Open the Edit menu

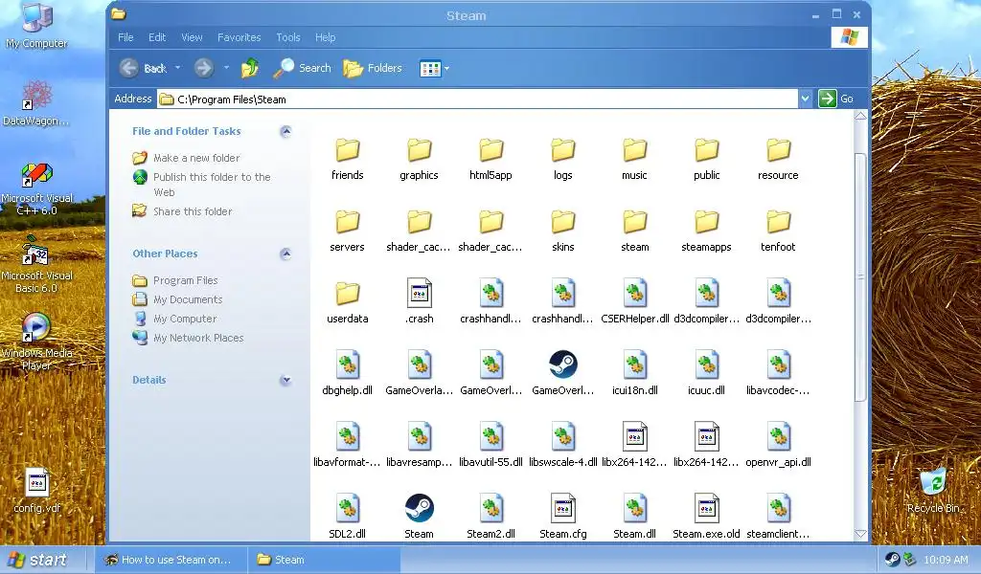click(x=157, y=37)
